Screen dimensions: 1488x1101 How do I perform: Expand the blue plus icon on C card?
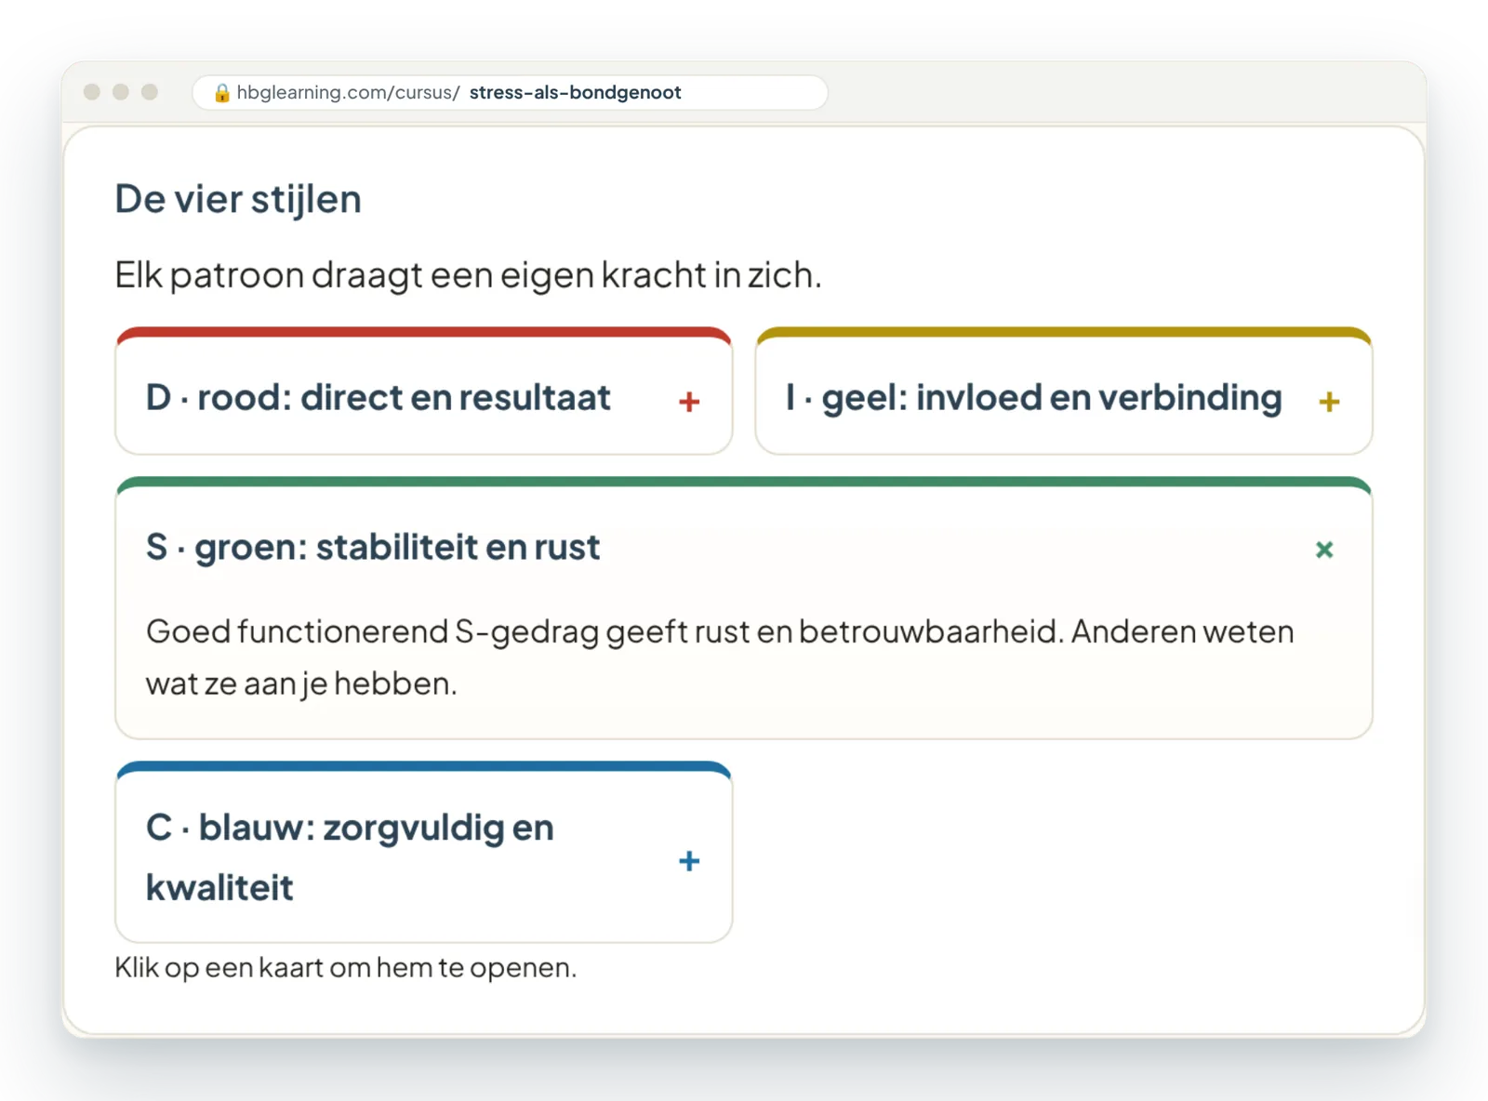coord(689,861)
